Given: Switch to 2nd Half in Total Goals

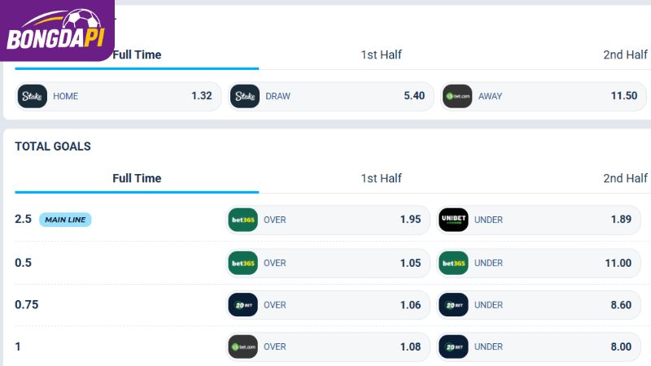Looking at the screenshot, I should point(625,178).
